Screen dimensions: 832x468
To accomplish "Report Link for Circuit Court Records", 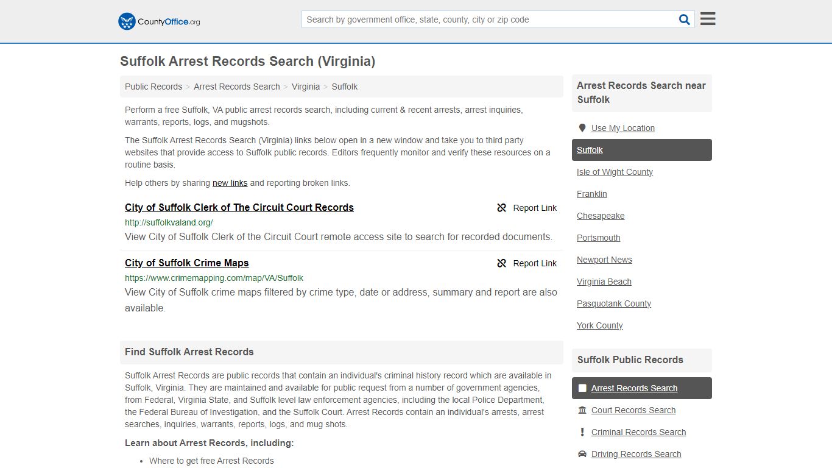I will click(x=527, y=208).
